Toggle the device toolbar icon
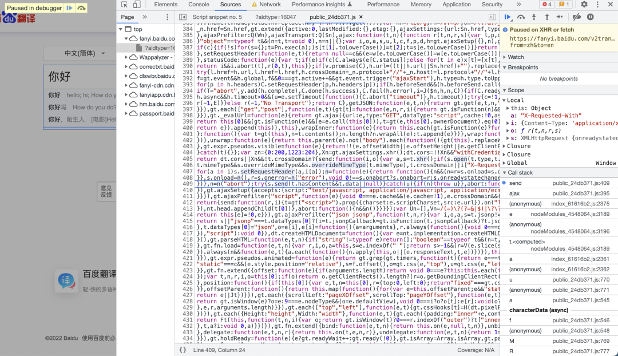Viewport: 618px width, 356px height. click(x=137, y=5)
